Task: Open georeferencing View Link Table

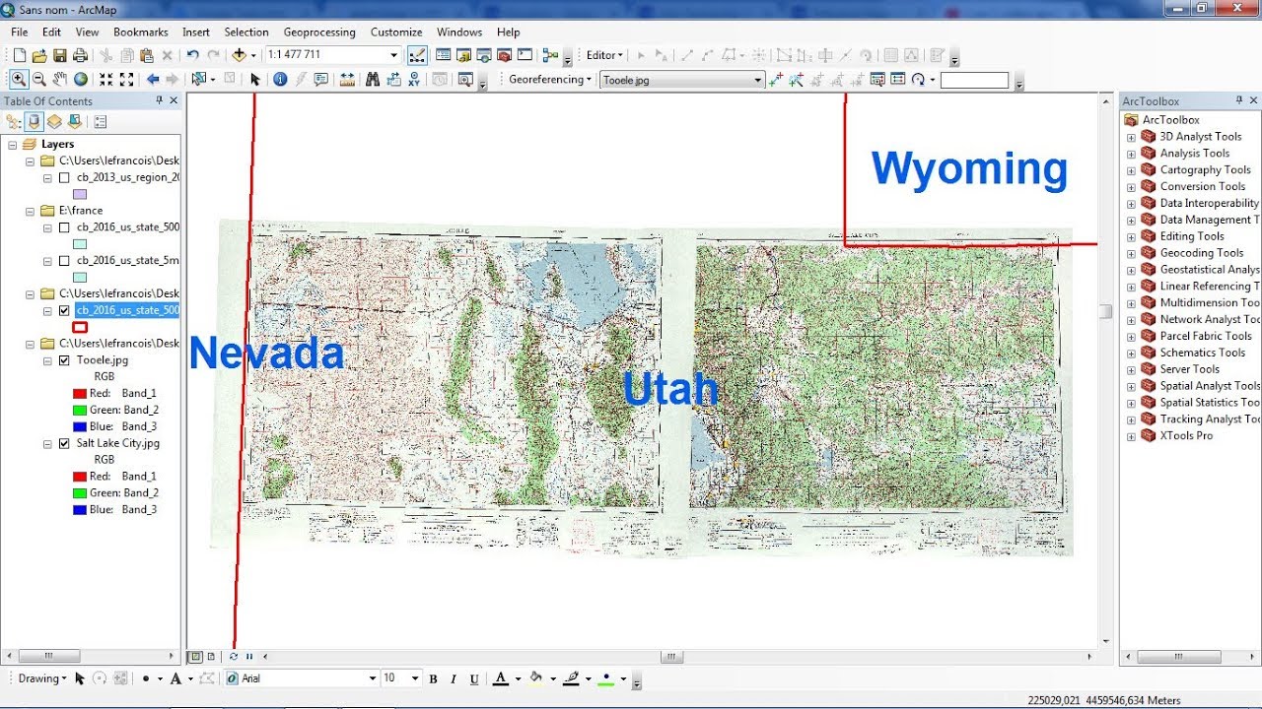Action: (x=897, y=80)
